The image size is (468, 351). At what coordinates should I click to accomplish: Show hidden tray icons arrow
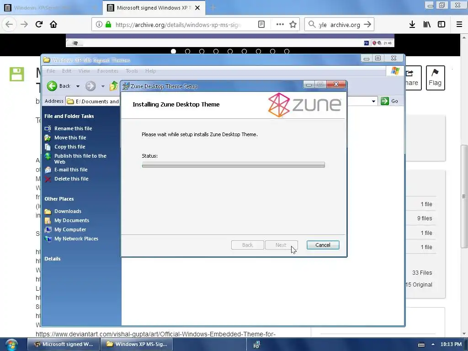click(433, 345)
